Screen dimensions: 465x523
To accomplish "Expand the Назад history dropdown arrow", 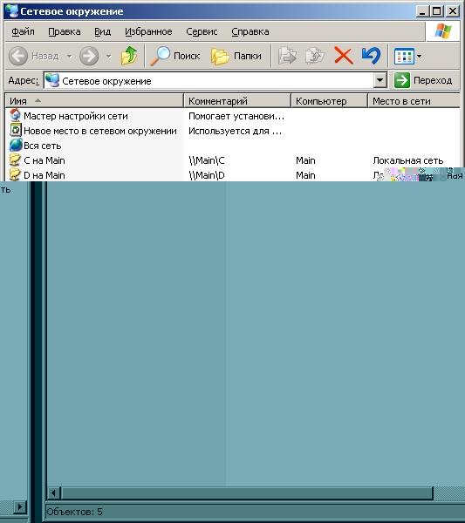I will click(70, 56).
